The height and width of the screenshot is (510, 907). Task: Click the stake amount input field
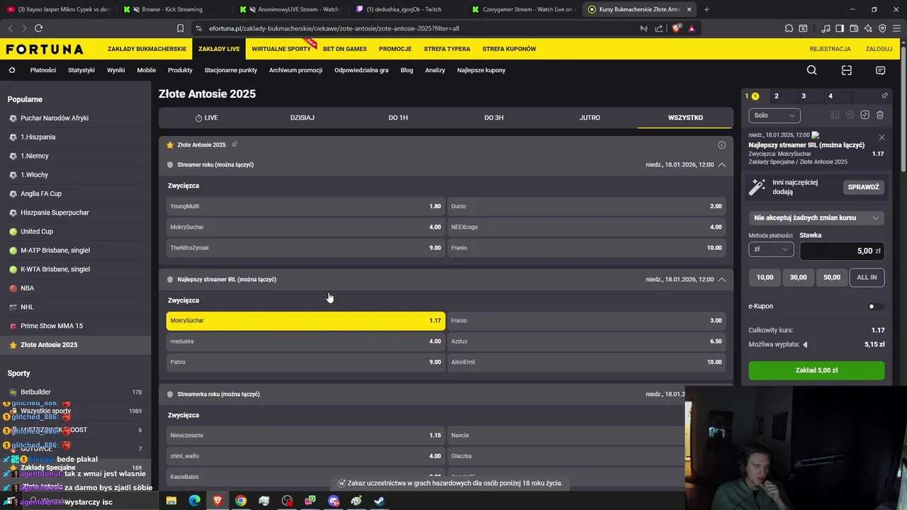coord(842,251)
